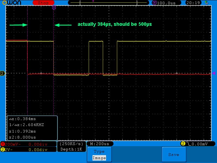The height and width of the screenshot is (163, 217).
Task: Click the small trigger marker in the memory bar
Action: [x=93, y=1]
